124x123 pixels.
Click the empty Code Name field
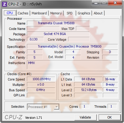(43, 28)
